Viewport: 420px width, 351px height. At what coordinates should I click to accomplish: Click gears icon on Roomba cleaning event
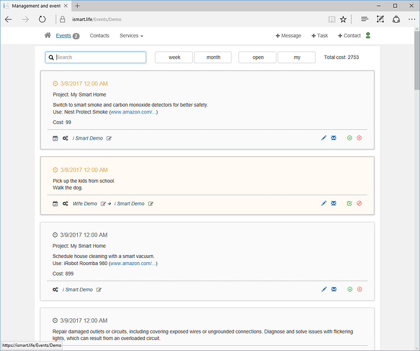pyautogui.click(x=56, y=290)
